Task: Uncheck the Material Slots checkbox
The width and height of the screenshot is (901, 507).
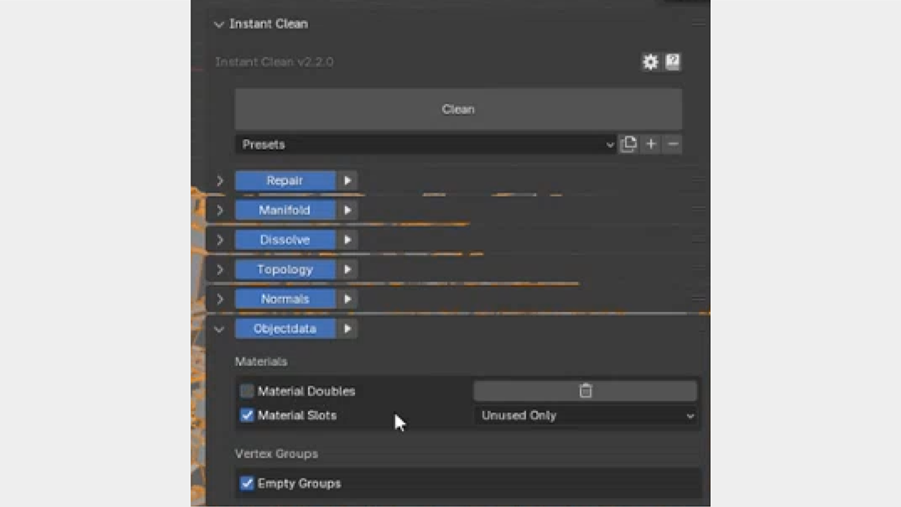Action: [247, 415]
